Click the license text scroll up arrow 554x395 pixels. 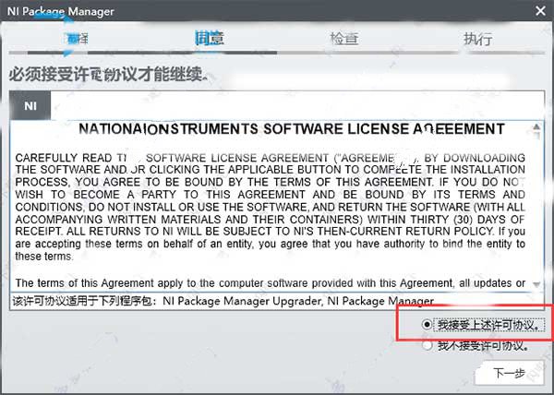tap(536, 126)
